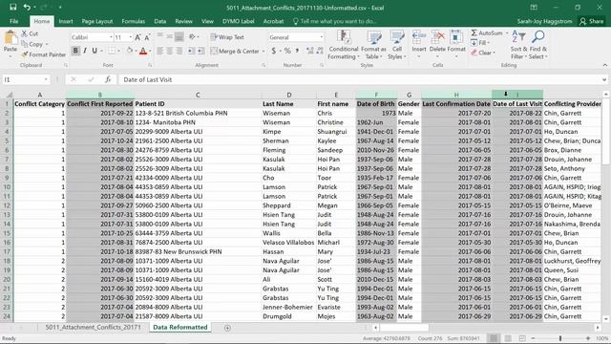Click the Clear eraser icon
This screenshot has width=611, height=344.
(x=474, y=53)
